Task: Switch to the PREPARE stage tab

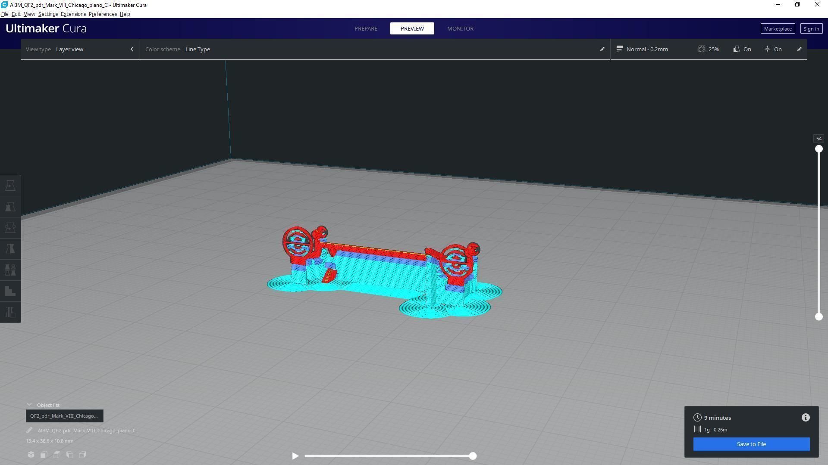Action: [366, 28]
